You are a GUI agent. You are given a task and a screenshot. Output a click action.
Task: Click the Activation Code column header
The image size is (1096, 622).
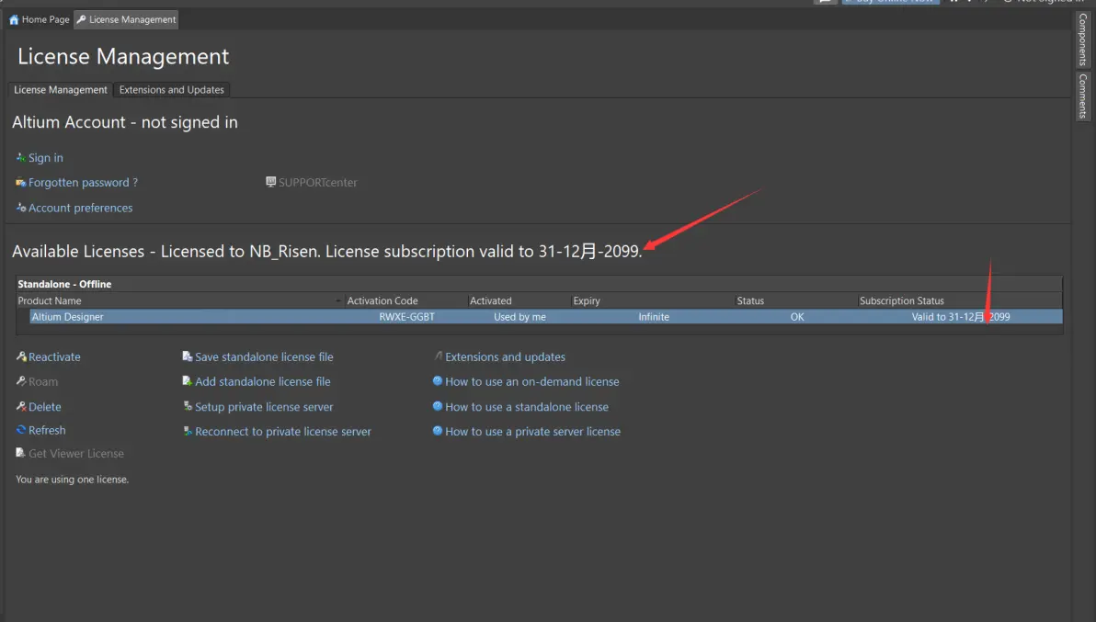pyautogui.click(x=405, y=300)
